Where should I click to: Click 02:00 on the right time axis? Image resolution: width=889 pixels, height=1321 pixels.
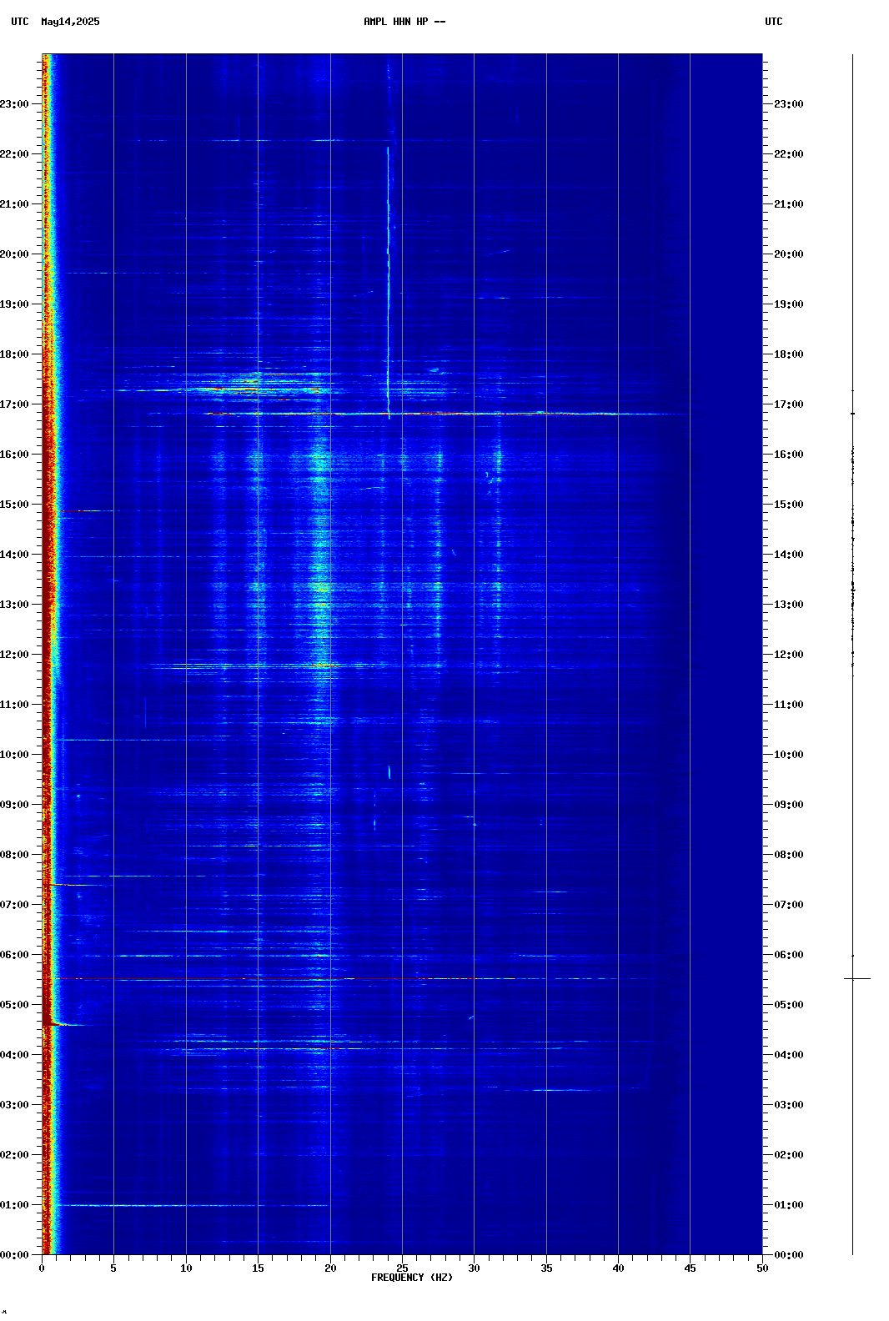[x=789, y=1155]
